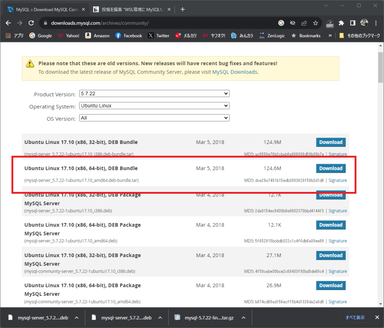384x328 pixels.
Task: Open the Bookmarks star folder
Action: click(306, 36)
